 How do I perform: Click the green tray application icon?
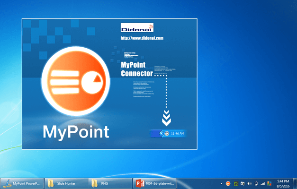pyautogui.click(x=236, y=183)
